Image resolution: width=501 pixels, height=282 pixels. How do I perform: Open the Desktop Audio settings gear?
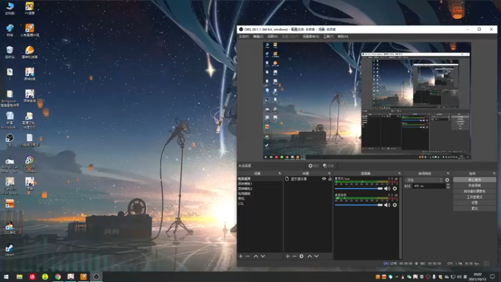click(395, 205)
